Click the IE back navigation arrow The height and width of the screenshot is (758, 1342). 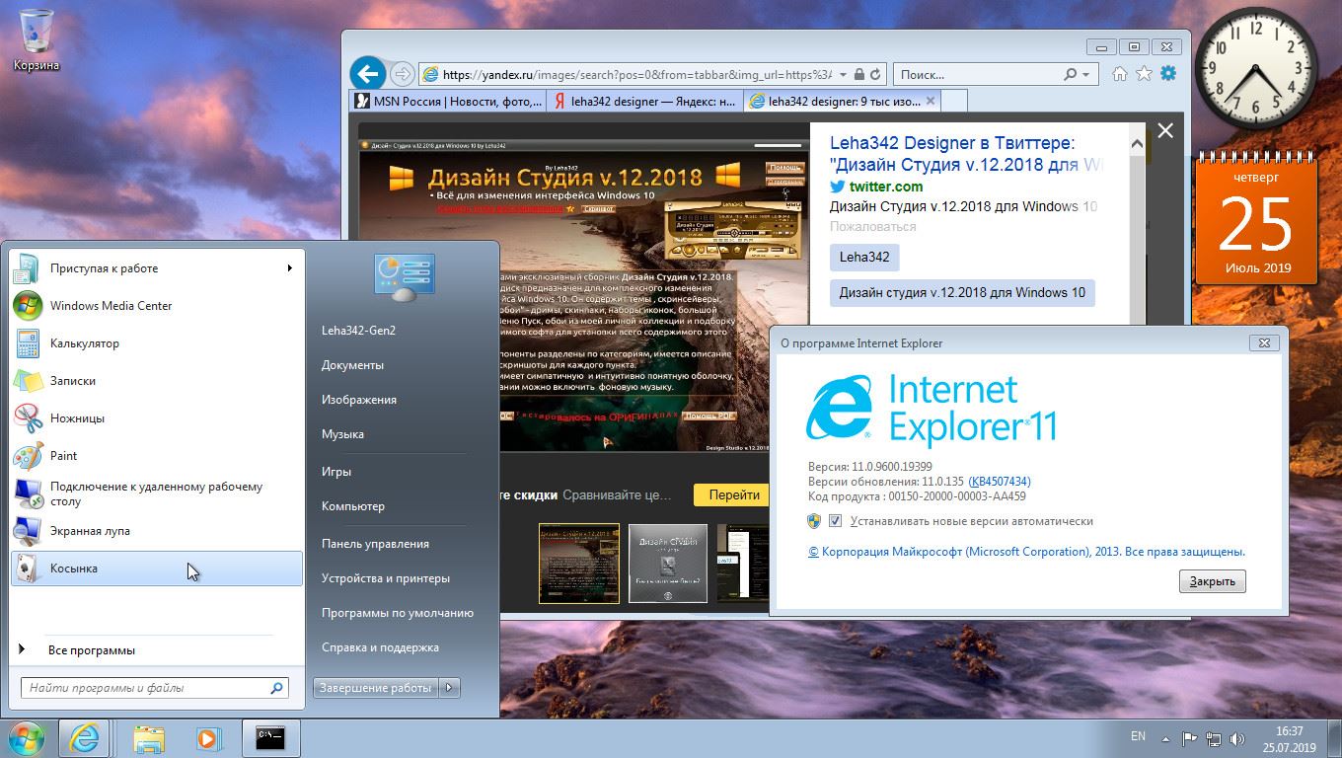pyautogui.click(x=367, y=74)
